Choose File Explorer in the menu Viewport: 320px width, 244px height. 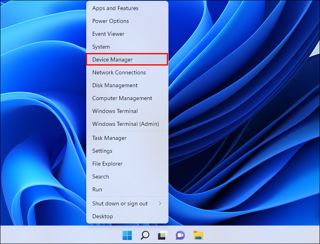pyautogui.click(x=127, y=164)
